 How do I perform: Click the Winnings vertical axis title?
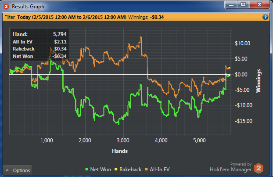pyautogui.click(x=259, y=81)
